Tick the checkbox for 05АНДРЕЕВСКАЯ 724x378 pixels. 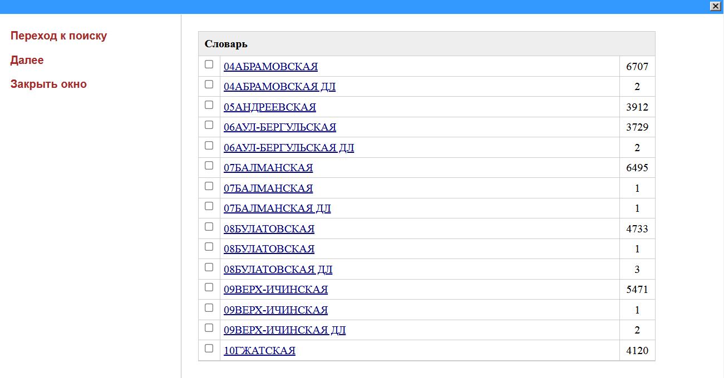coord(209,105)
